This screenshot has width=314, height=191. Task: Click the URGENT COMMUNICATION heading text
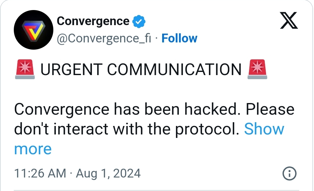tap(141, 69)
